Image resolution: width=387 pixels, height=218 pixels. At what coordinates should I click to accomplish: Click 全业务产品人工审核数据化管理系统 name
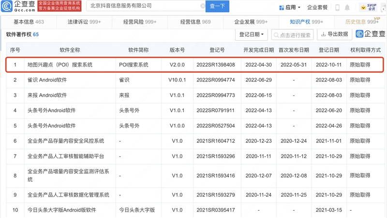pyautogui.click(x=68, y=195)
